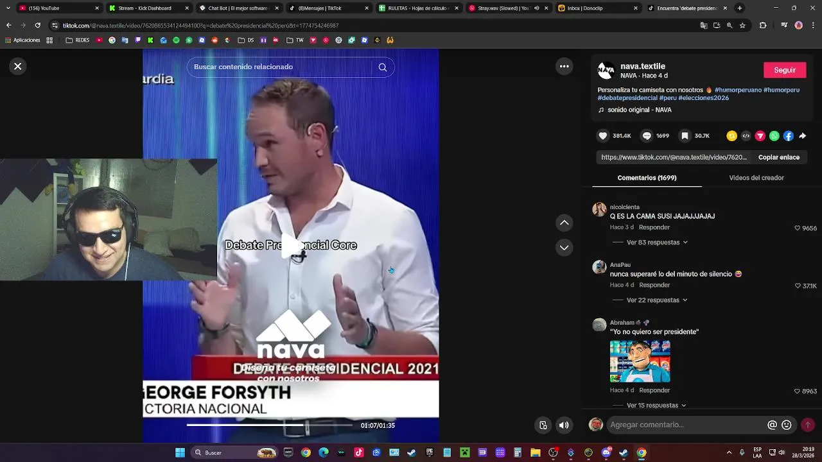
Task: Open the emoji picker in comment box
Action: (x=787, y=425)
